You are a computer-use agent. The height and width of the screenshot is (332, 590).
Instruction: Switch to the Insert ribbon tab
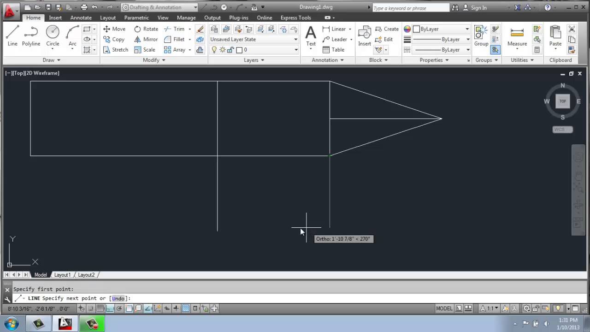[x=55, y=18]
